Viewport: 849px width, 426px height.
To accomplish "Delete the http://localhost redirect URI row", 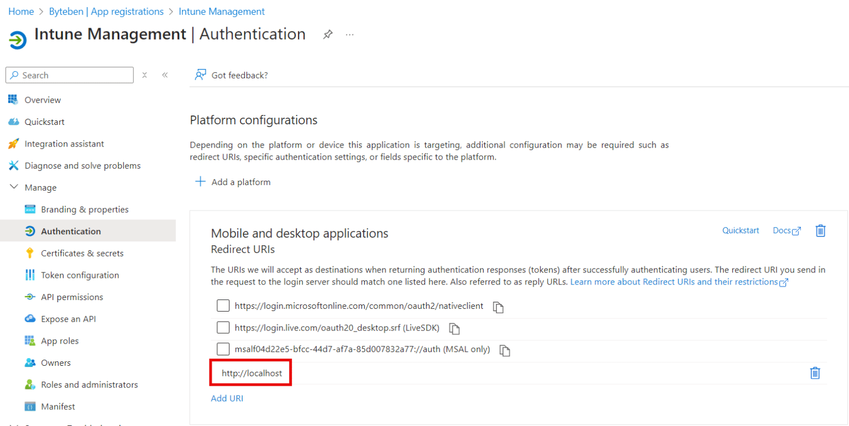I will [x=815, y=373].
